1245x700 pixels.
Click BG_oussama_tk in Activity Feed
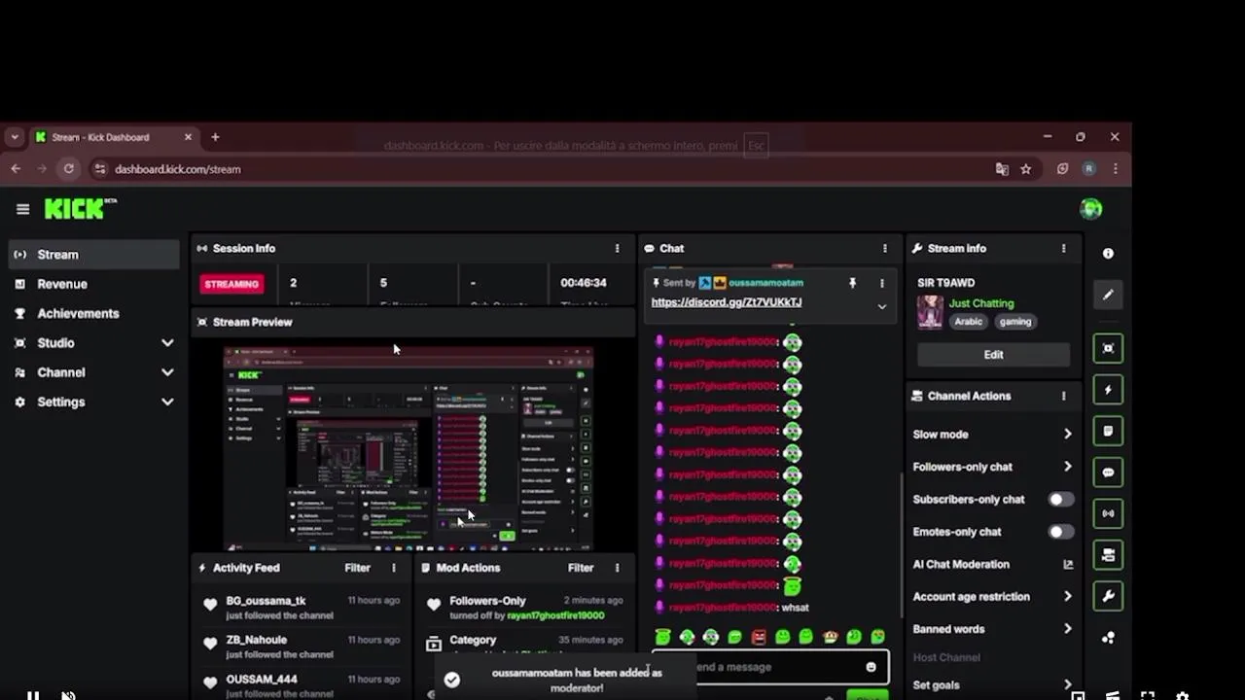266,601
